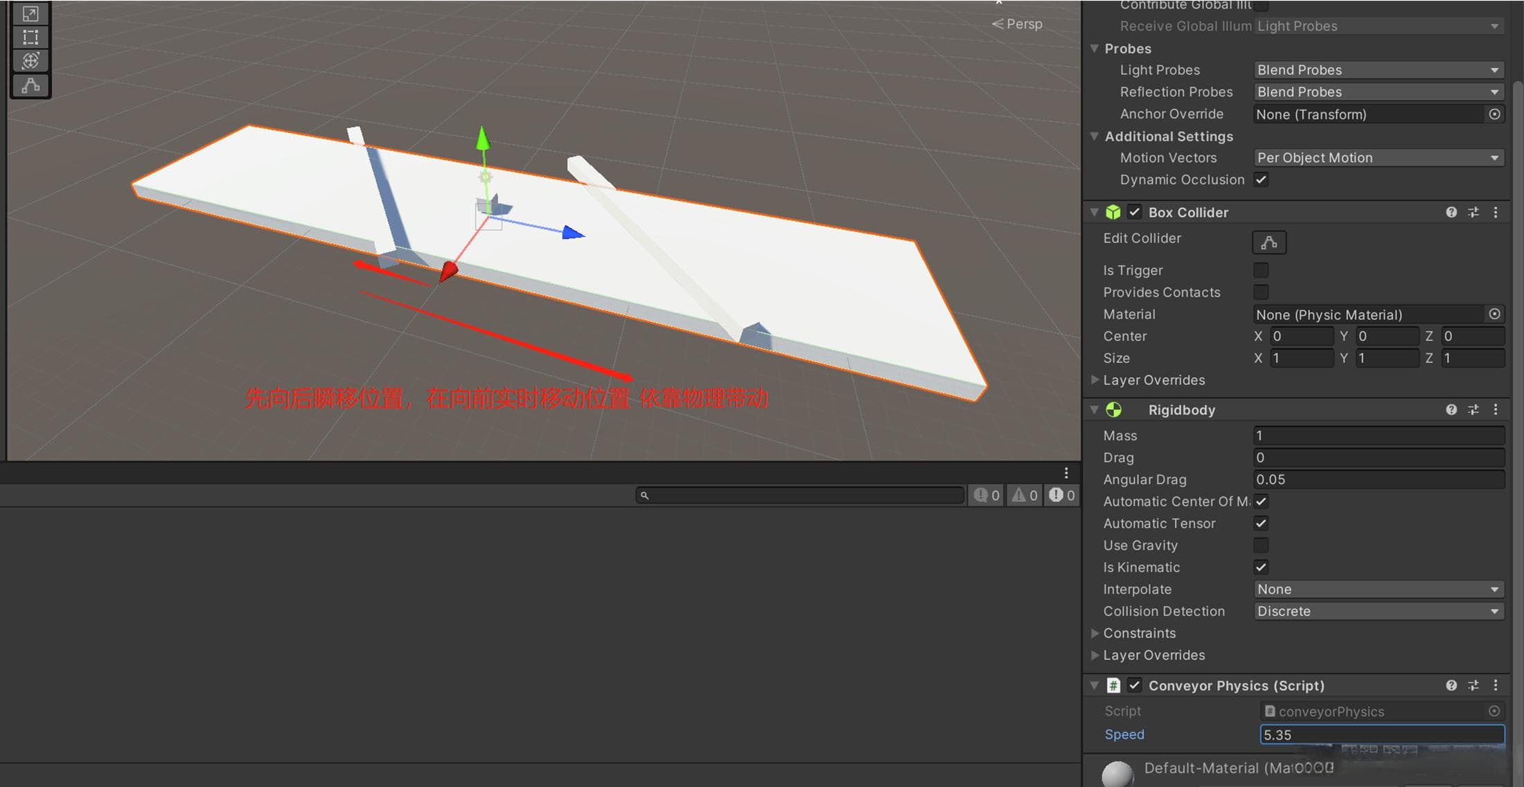This screenshot has width=1524, height=787.
Task: Open Rigidbody help reference
Action: 1451,409
